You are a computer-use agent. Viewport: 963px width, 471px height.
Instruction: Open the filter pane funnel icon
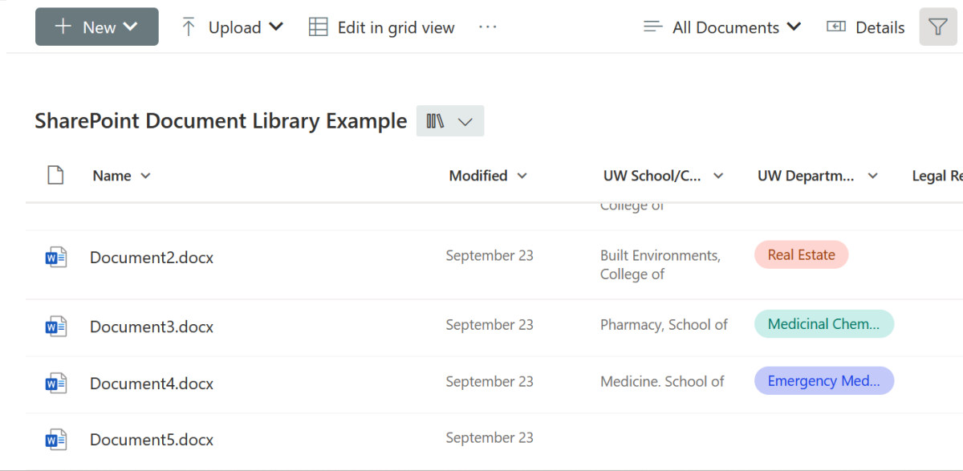click(937, 26)
